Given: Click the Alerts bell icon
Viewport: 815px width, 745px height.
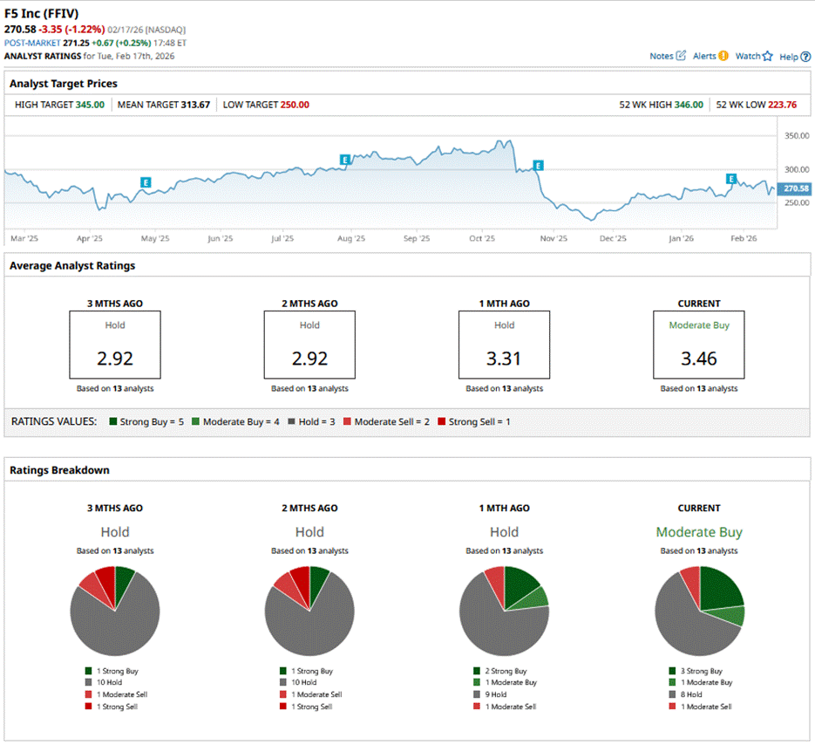Looking at the screenshot, I should [723, 56].
